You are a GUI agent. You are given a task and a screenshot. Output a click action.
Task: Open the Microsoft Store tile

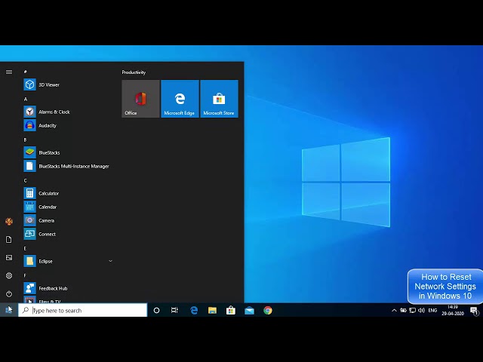click(219, 99)
